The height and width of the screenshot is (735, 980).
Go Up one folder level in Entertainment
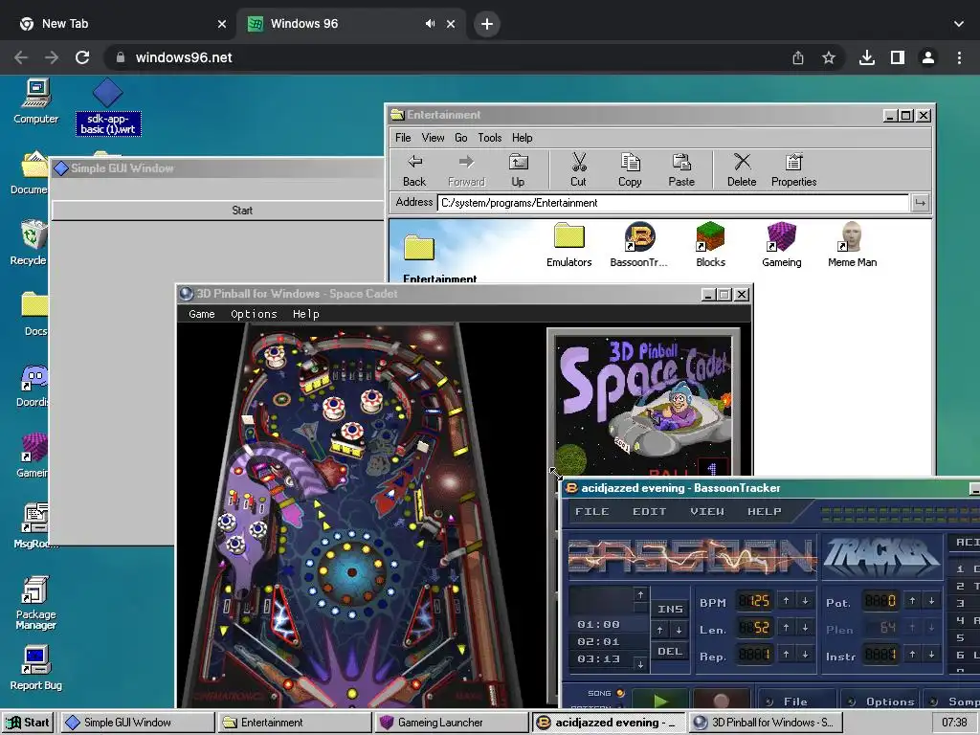point(518,170)
